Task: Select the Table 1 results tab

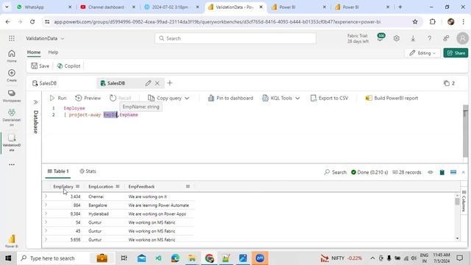Action: coord(58,172)
